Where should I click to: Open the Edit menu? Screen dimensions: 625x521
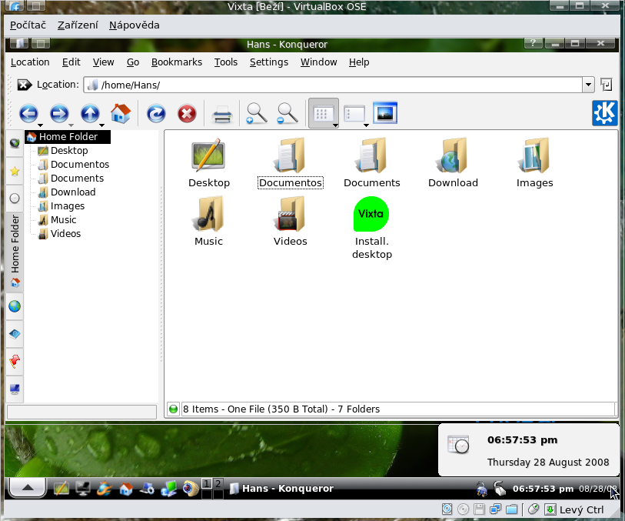[x=71, y=62]
